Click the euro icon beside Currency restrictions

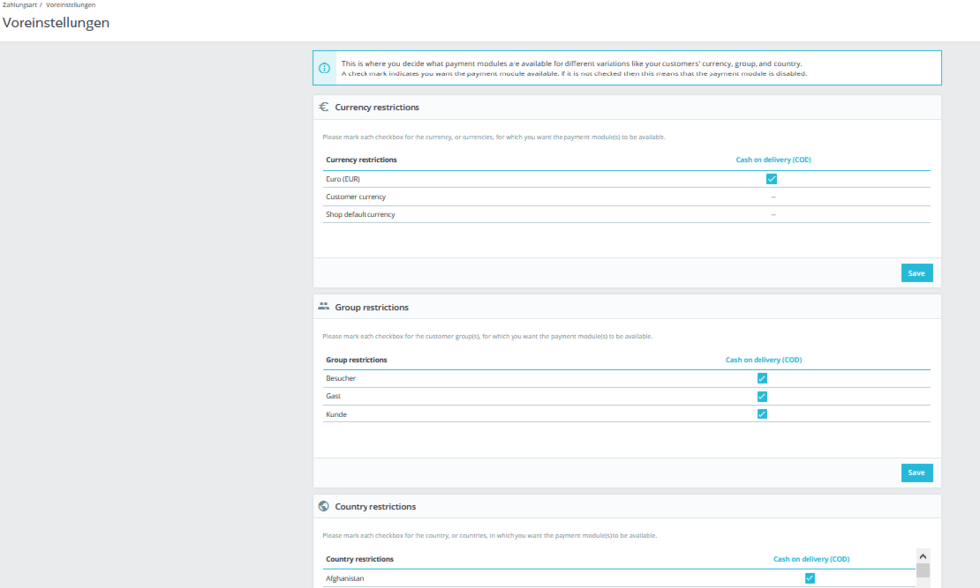point(323,107)
